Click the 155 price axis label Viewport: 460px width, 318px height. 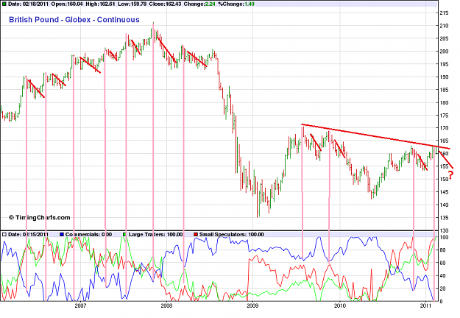click(x=444, y=166)
